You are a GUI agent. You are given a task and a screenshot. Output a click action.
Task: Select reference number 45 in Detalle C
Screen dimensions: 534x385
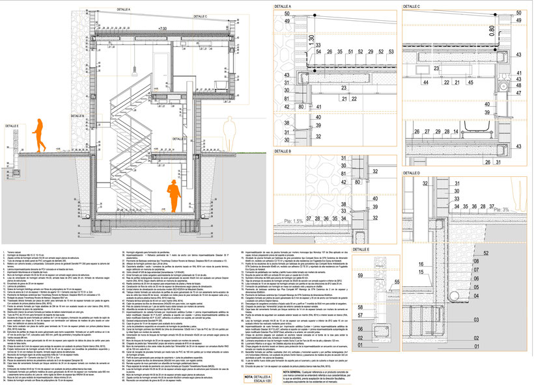point(470,83)
